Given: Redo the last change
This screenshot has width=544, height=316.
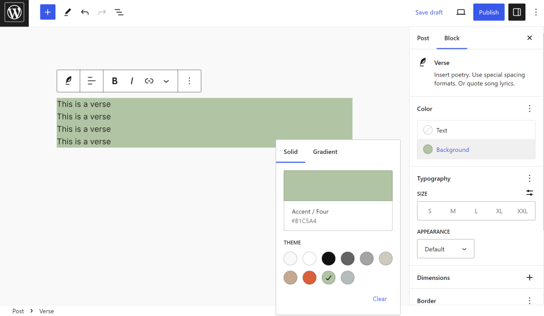Looking at the screenshot, I should pyautogui.click(x=101, y=12).
